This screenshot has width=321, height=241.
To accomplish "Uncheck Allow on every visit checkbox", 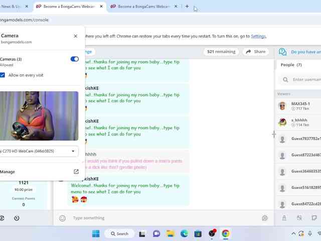I will point(3,75).
